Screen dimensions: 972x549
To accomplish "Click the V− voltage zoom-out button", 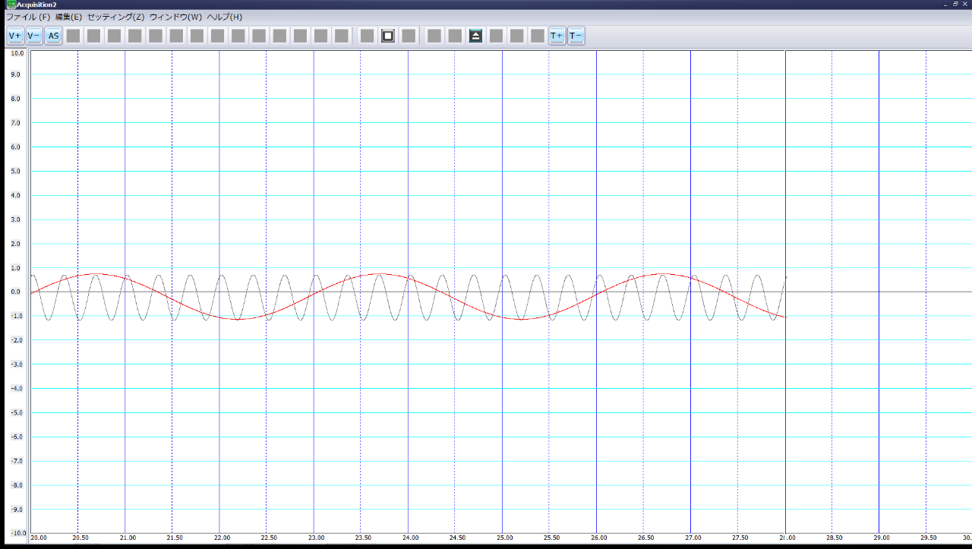I will click(34, 36).
